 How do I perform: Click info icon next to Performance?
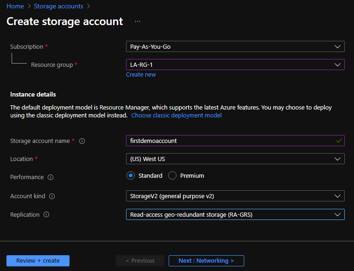(x=51, y=177)
